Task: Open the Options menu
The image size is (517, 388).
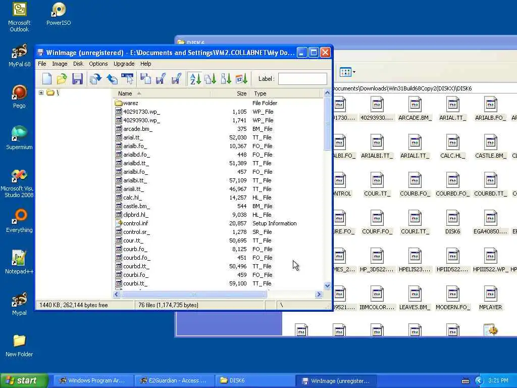Action: 98,64
